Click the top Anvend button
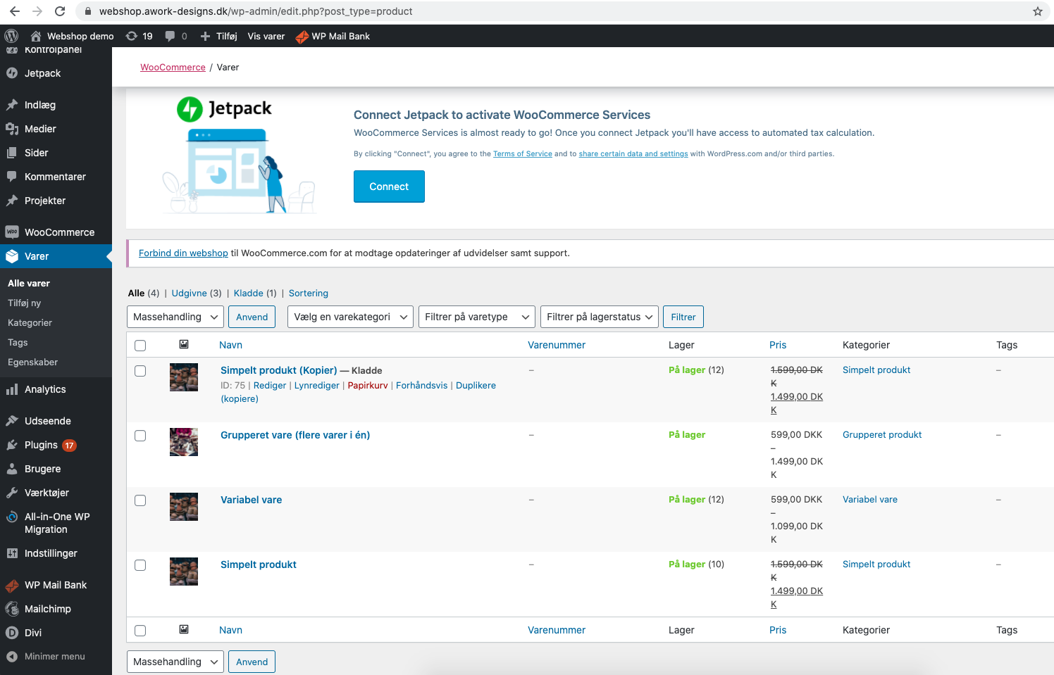This screenshot has width=1054, height=675. tap(252, 317)
